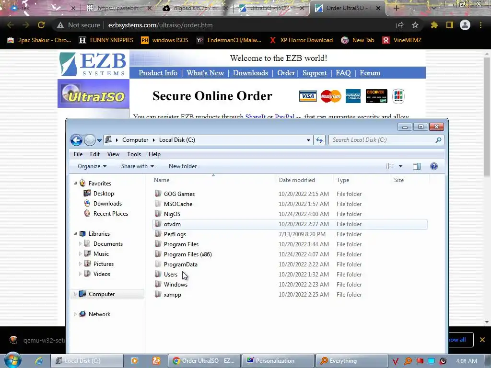Click the Chrome address bar URL

click(x=160, y=25)
